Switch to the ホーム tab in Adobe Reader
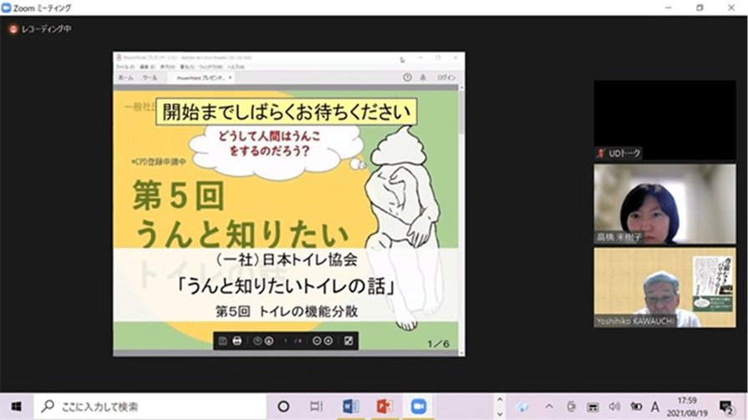Viewport: 748px width, 420px height. (126, 78)
